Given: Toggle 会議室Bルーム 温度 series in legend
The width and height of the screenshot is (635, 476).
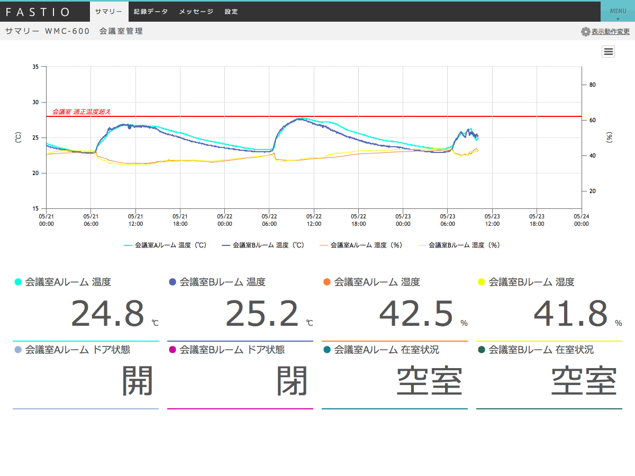Looking at the screenshot, I should (263, 245).
